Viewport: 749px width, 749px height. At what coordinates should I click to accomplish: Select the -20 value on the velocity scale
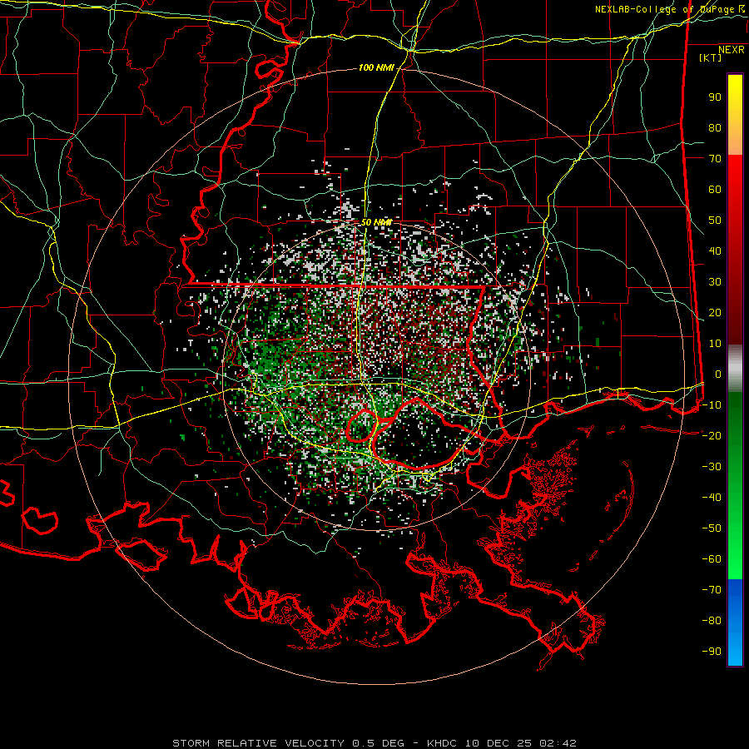712,436
